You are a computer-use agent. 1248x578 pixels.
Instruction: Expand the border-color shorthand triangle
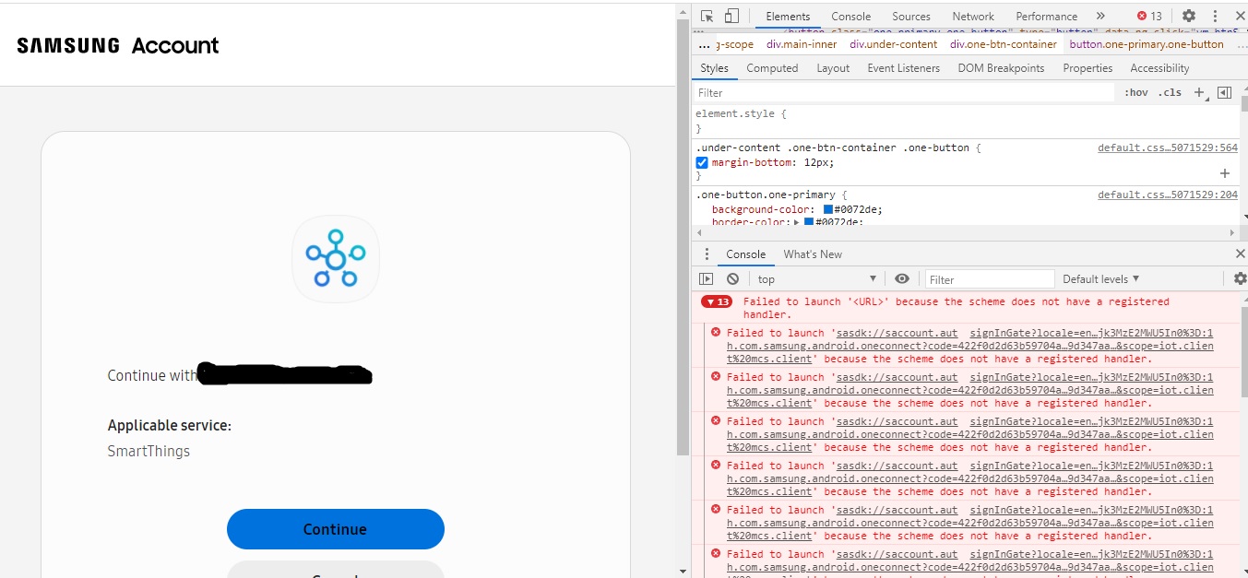pyautogui.click(x=796, y=222)
